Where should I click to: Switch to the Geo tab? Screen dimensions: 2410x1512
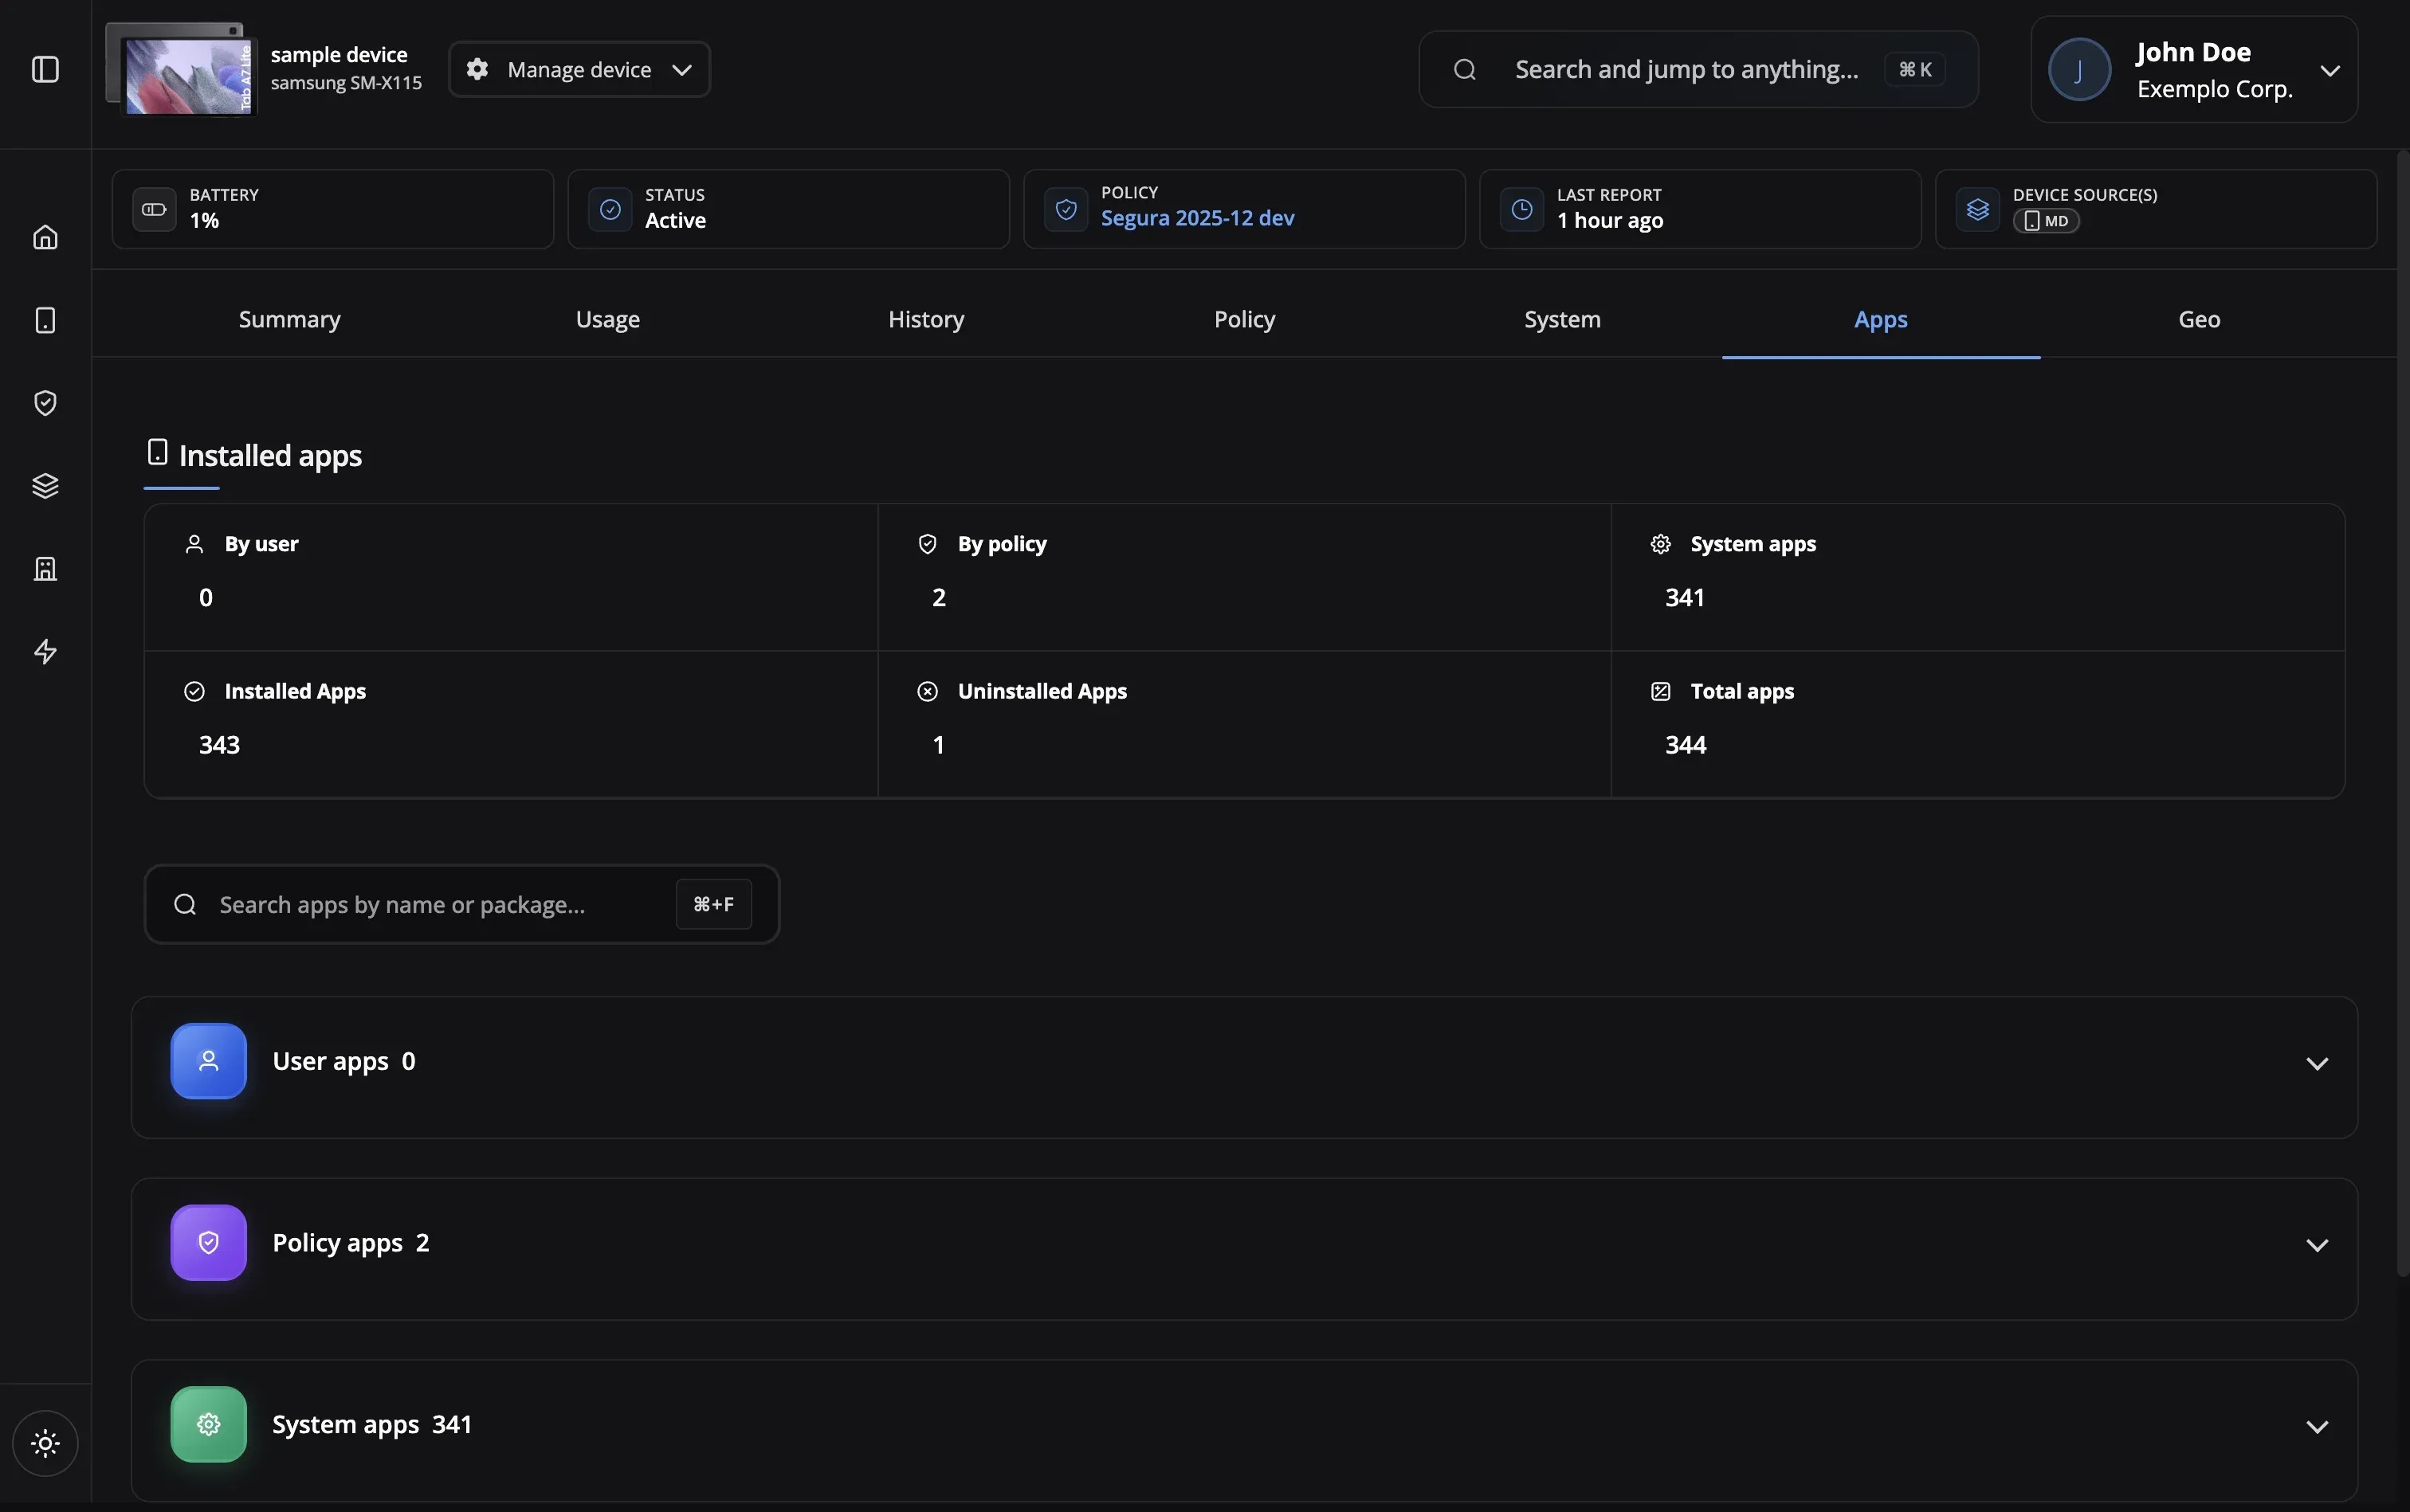click(2199, 319)
